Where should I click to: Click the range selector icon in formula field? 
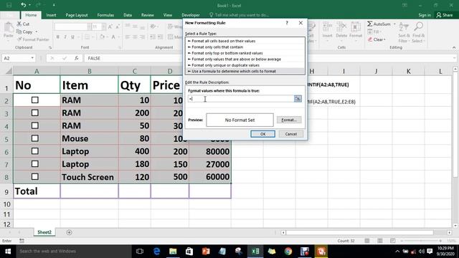pos(298,99)
